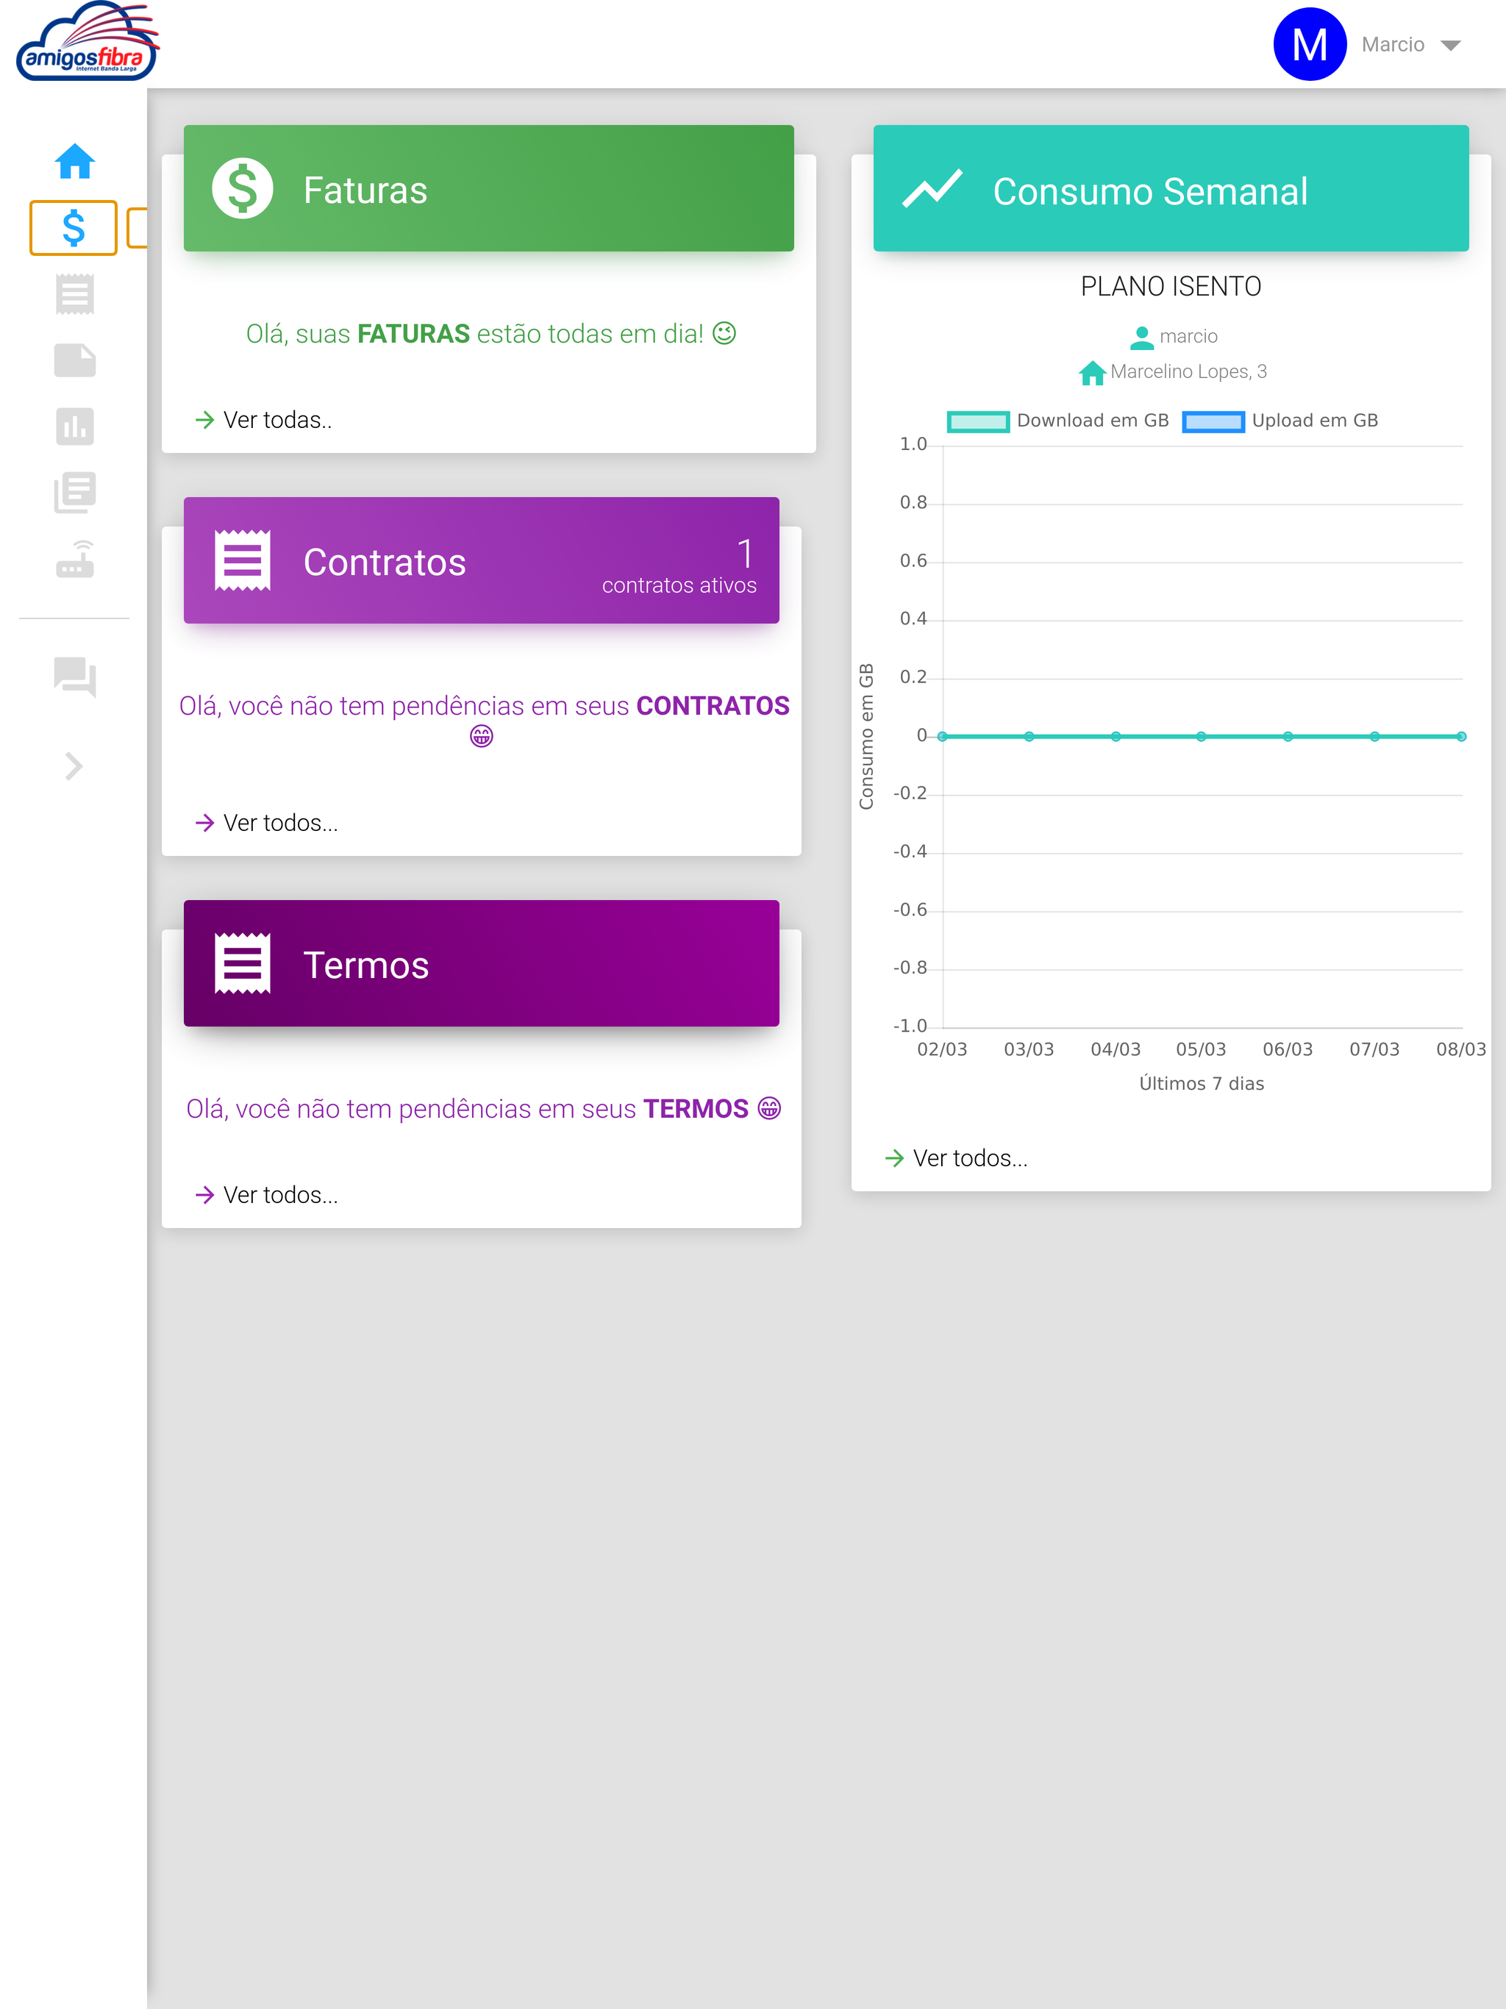Image resolution: width=1506 pixels, height=2009 pixels.
Task: Open the home icon in sidebar
Action: (74, 162)
